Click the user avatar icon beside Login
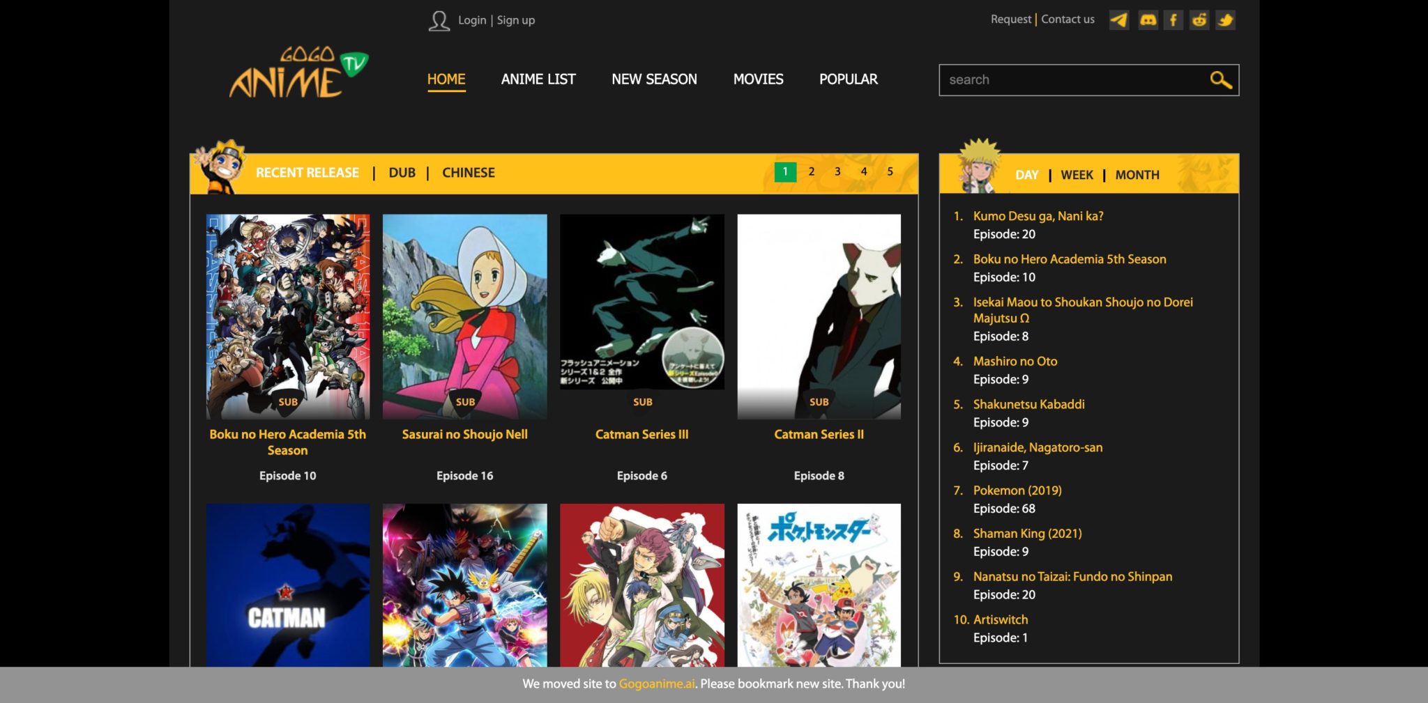1428x703 pixels. (x=439, y=20)
